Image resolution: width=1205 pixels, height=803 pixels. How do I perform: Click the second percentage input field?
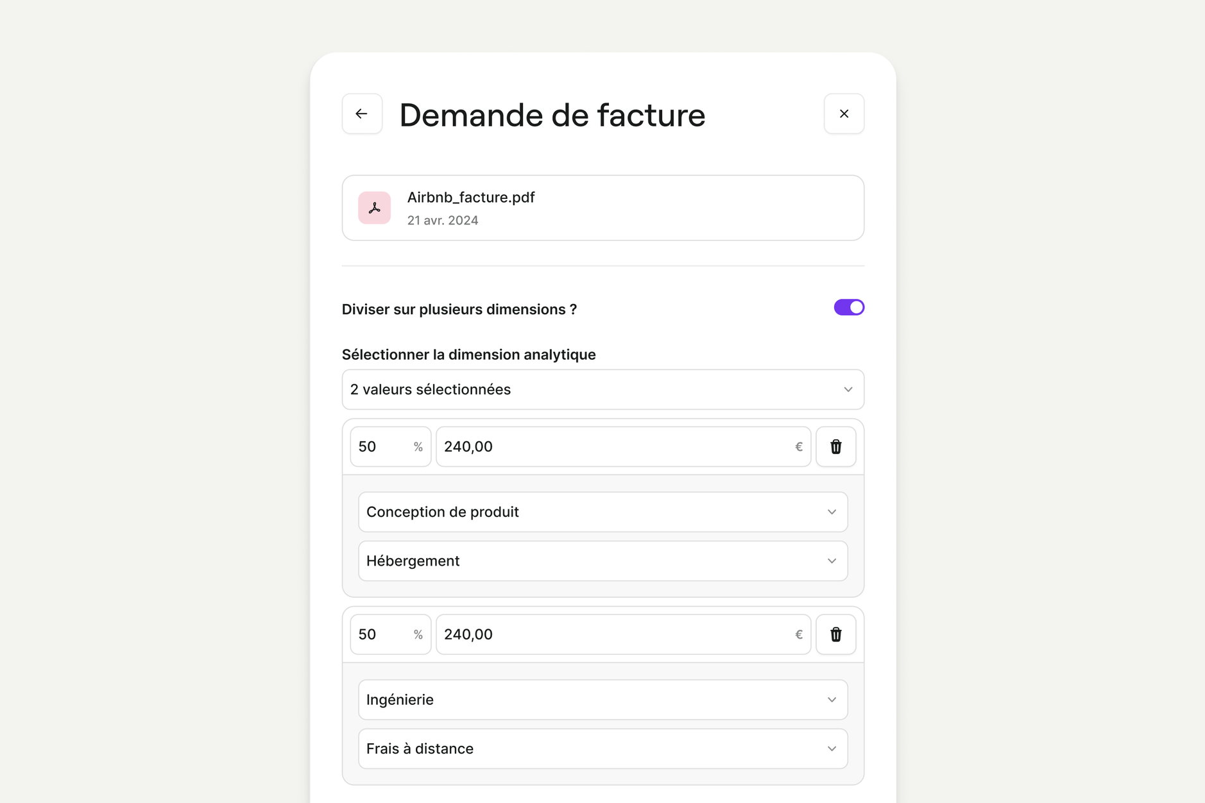(383, 634)
